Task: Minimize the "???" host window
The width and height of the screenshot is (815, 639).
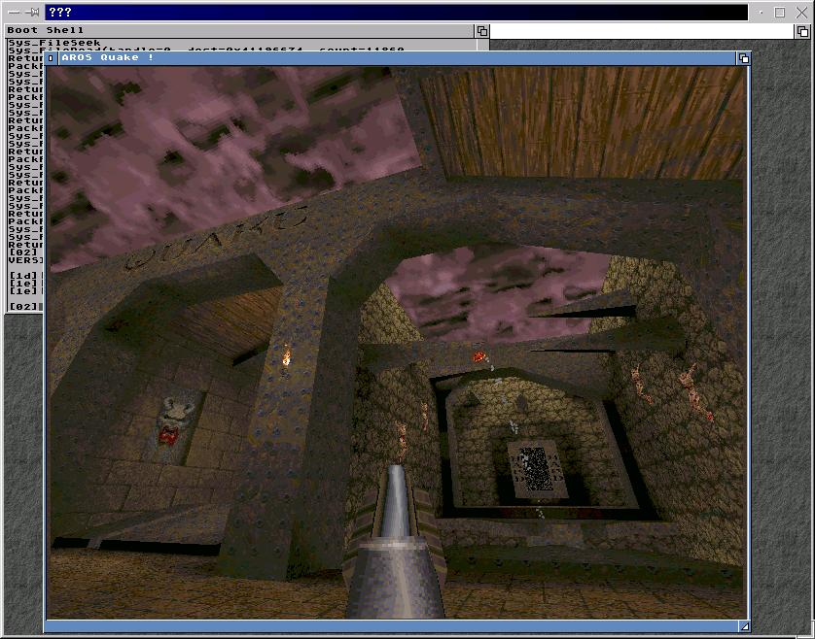Action: [760, 13]
